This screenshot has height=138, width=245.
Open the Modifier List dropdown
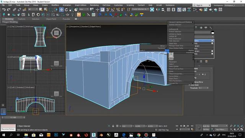pyautogui.click(x=204, y=37)
